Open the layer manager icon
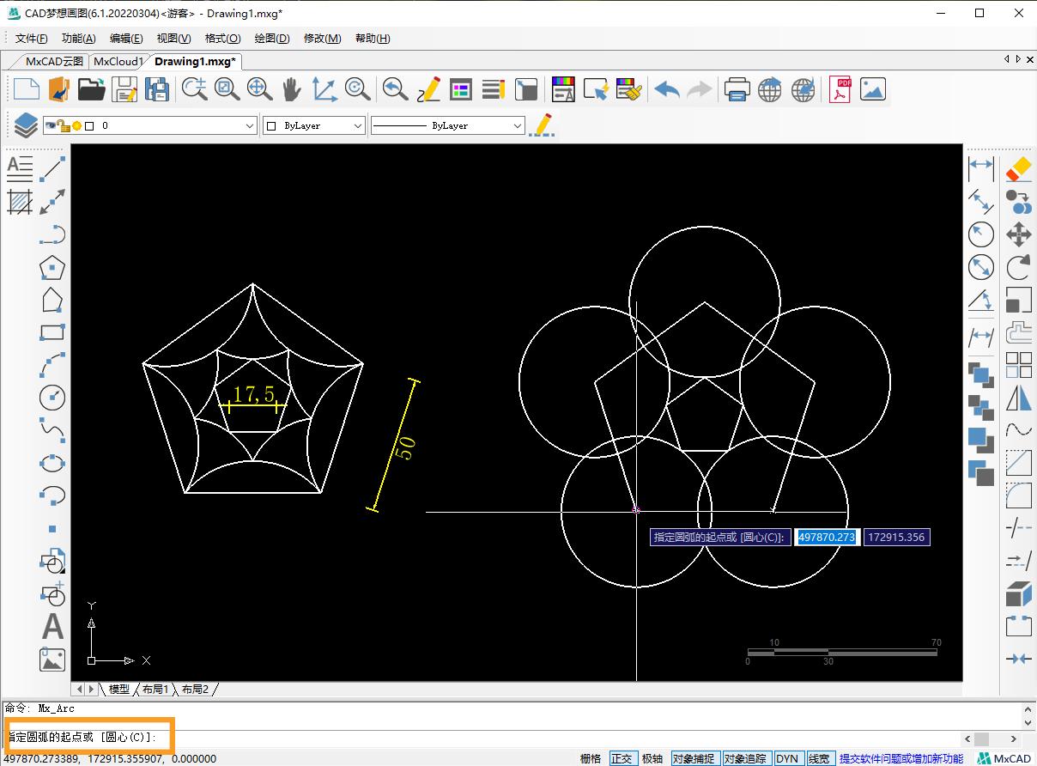1037x766 pixels. point(26,125)
